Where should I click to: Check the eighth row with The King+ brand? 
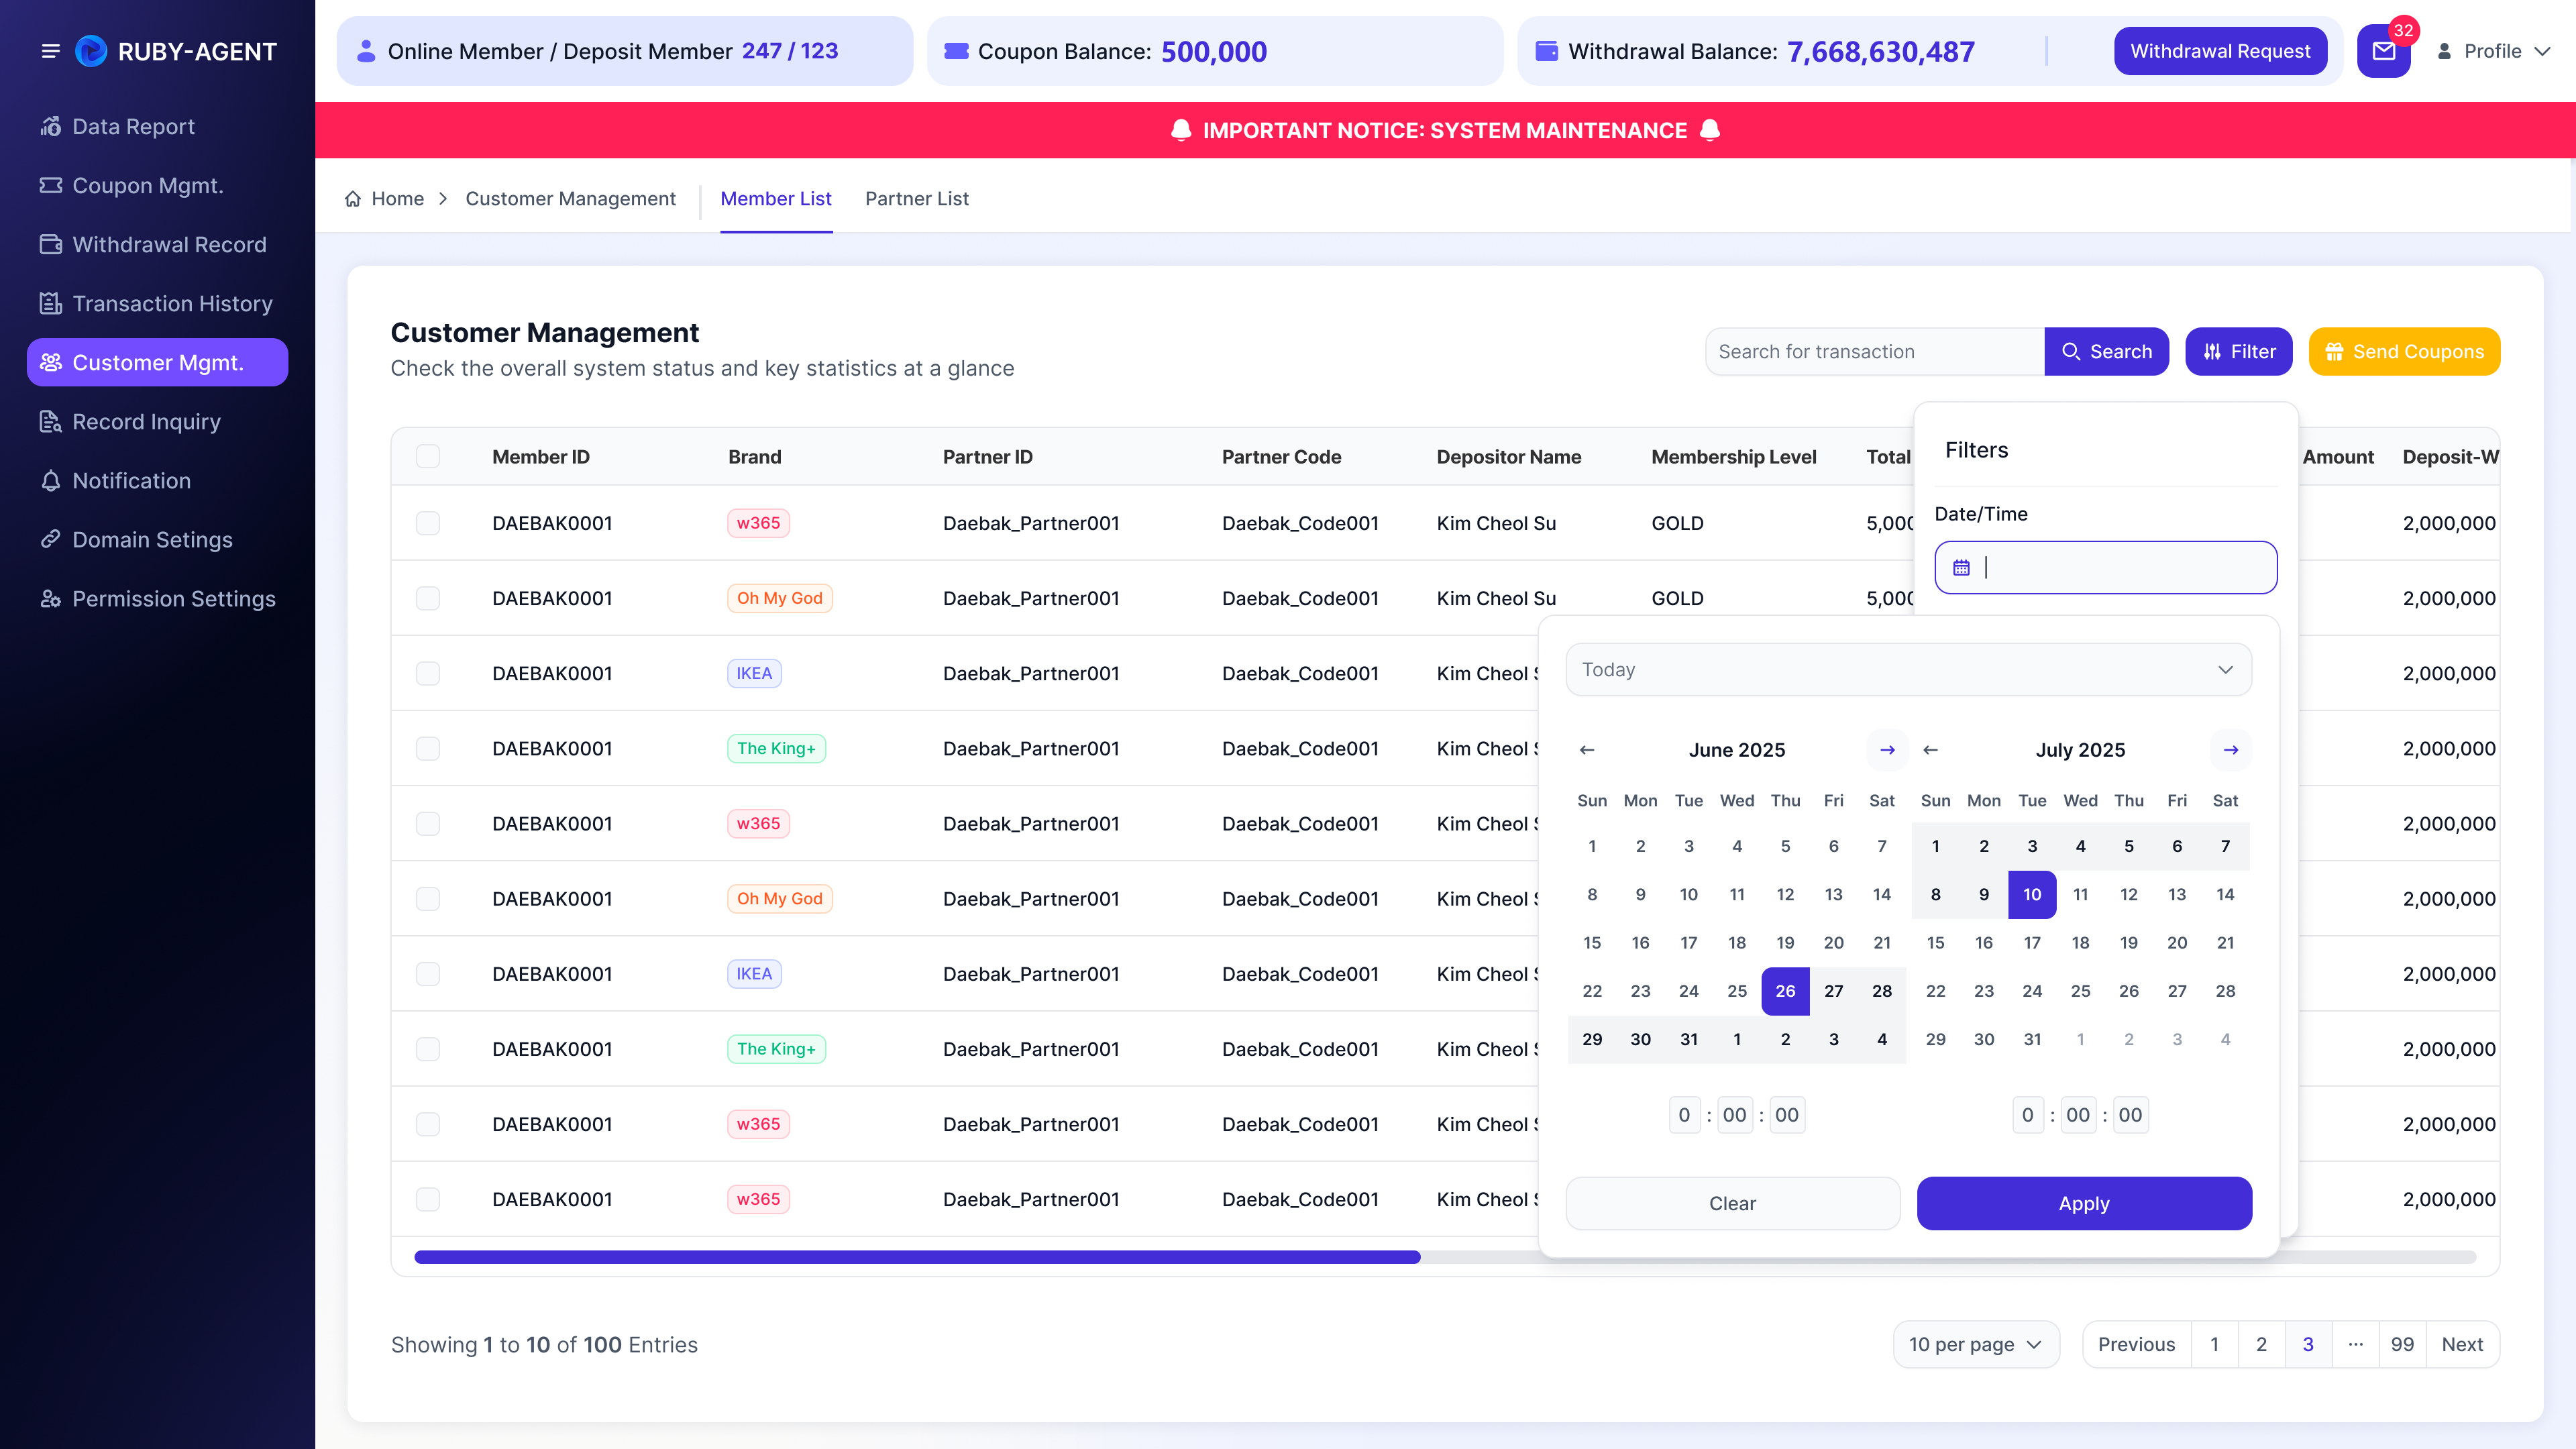pos(428,1048)
